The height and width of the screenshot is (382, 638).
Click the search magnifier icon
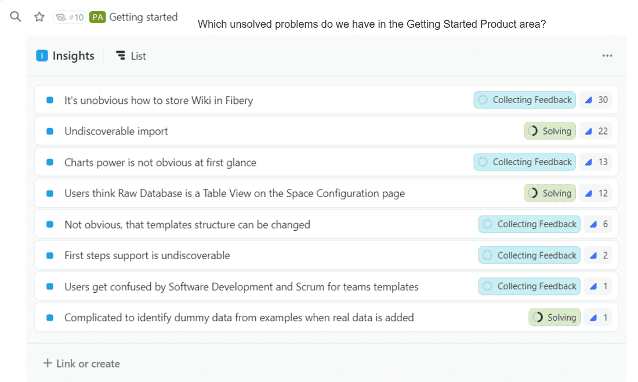click(x=16, y=17)
